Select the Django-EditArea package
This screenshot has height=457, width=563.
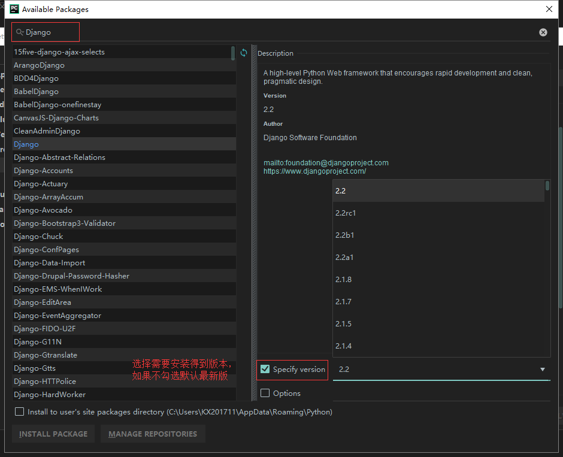[124, 302]
